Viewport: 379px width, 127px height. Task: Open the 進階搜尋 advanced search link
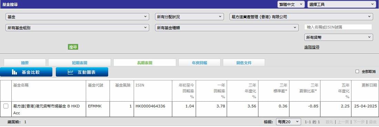(312, 47)
